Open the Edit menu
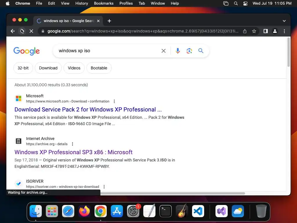 pos(52,3)
